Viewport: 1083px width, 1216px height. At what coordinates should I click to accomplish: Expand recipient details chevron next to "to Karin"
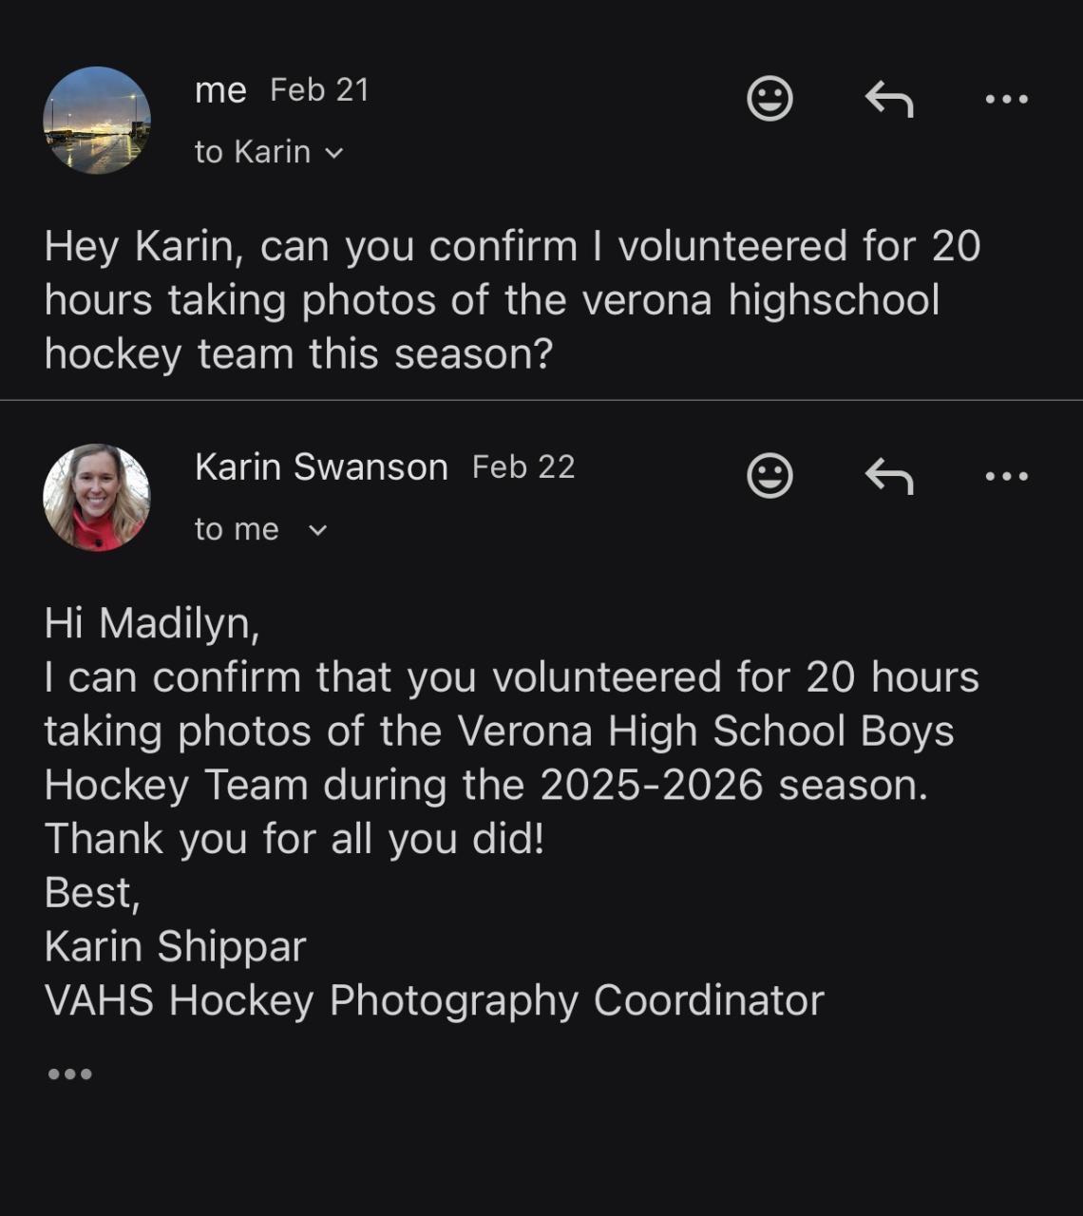pos(333,153)
